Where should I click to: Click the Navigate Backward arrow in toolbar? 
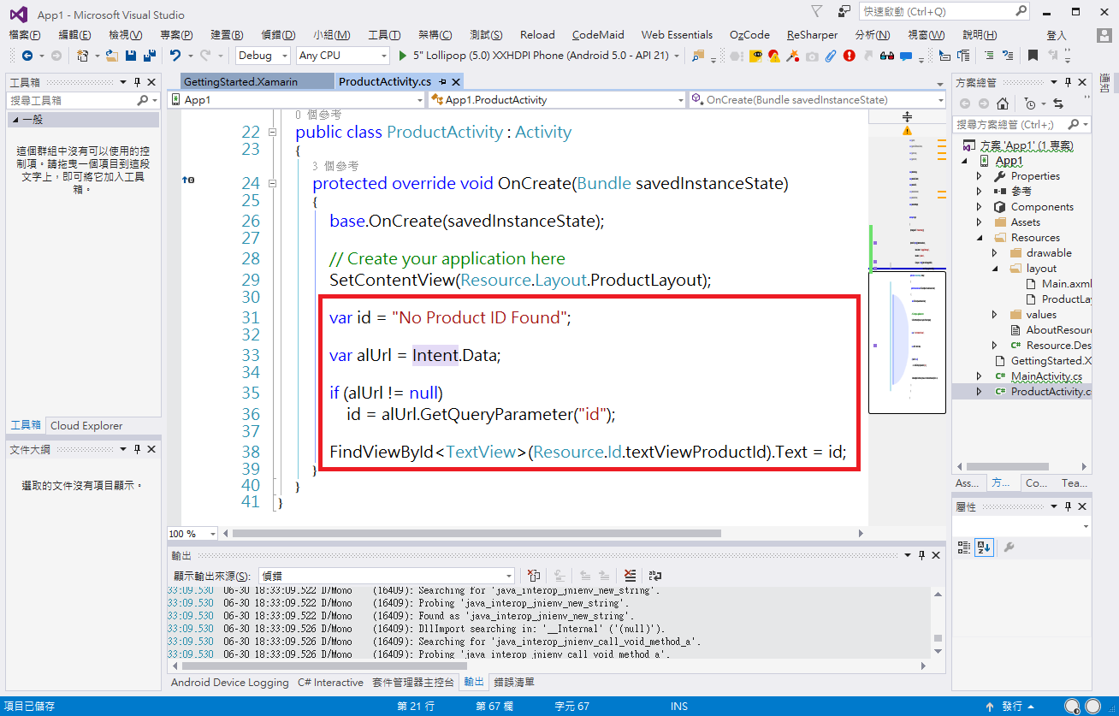[27, 56]
